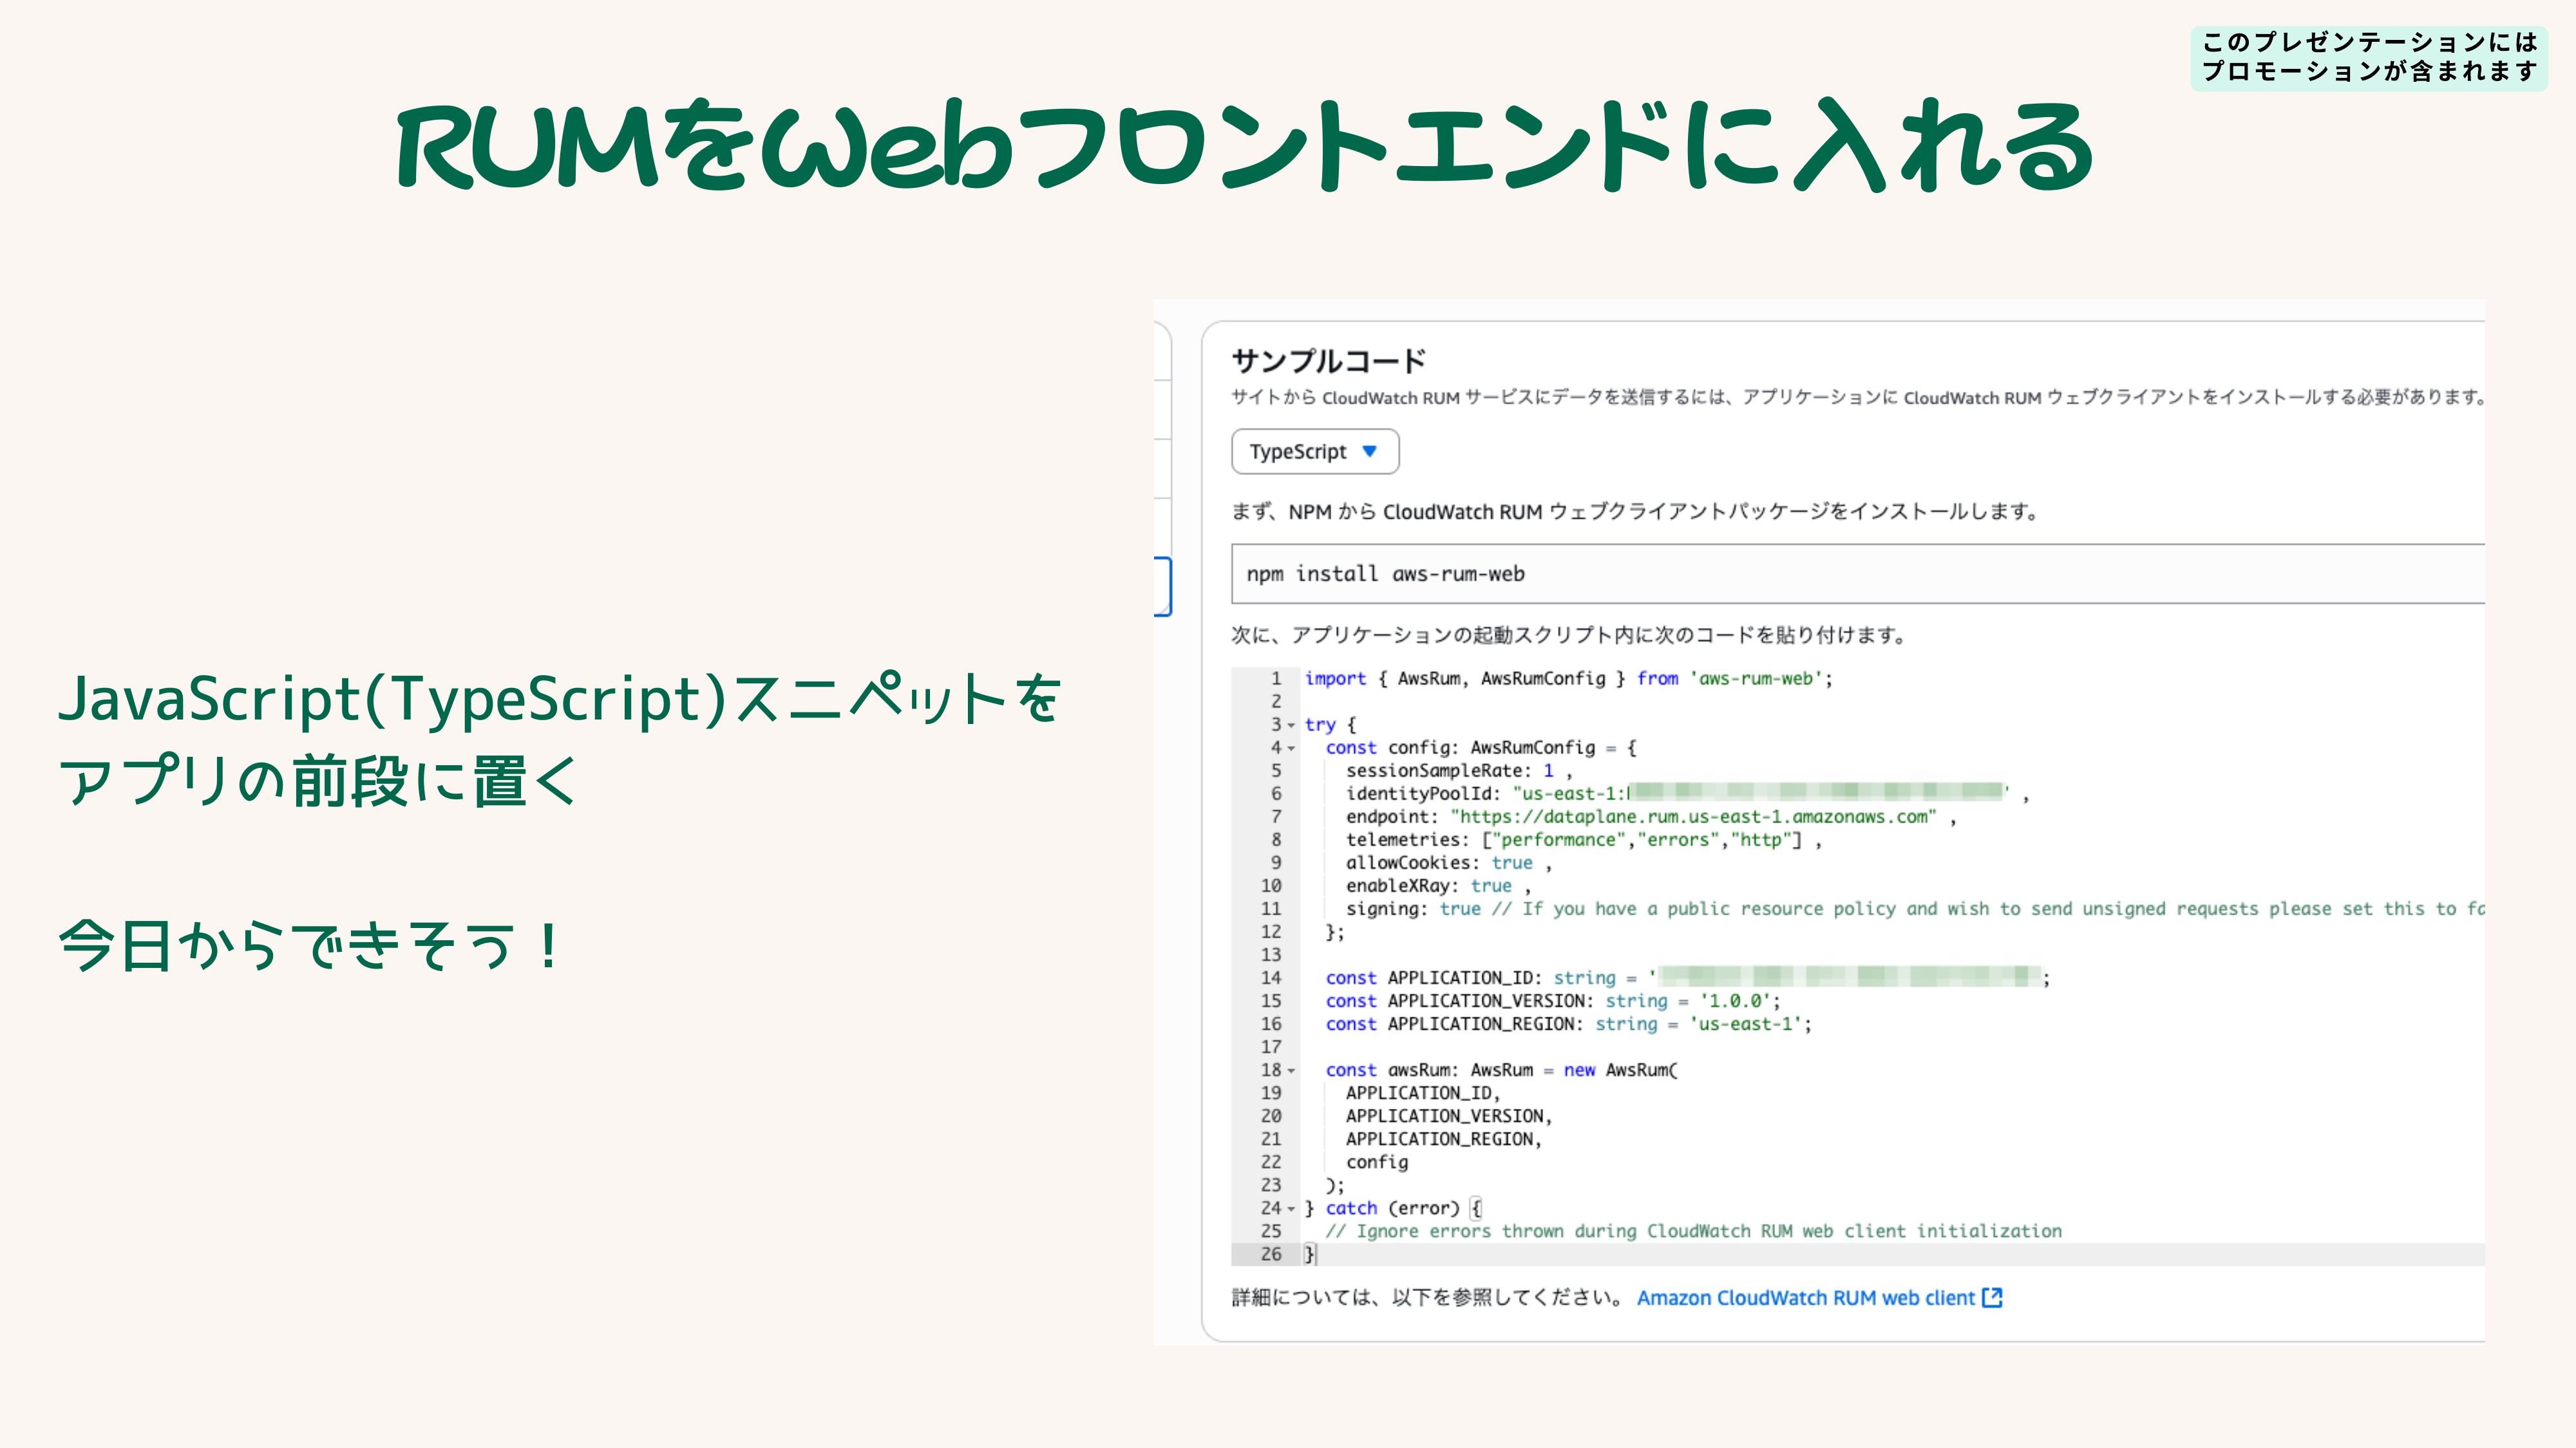Viewport: 2576px width, 1448px height.
Task: Click line number 13 in the gutter
Action: click(1270, 954)
